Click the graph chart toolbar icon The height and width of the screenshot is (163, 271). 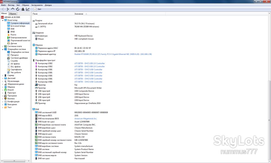(28, 9)
